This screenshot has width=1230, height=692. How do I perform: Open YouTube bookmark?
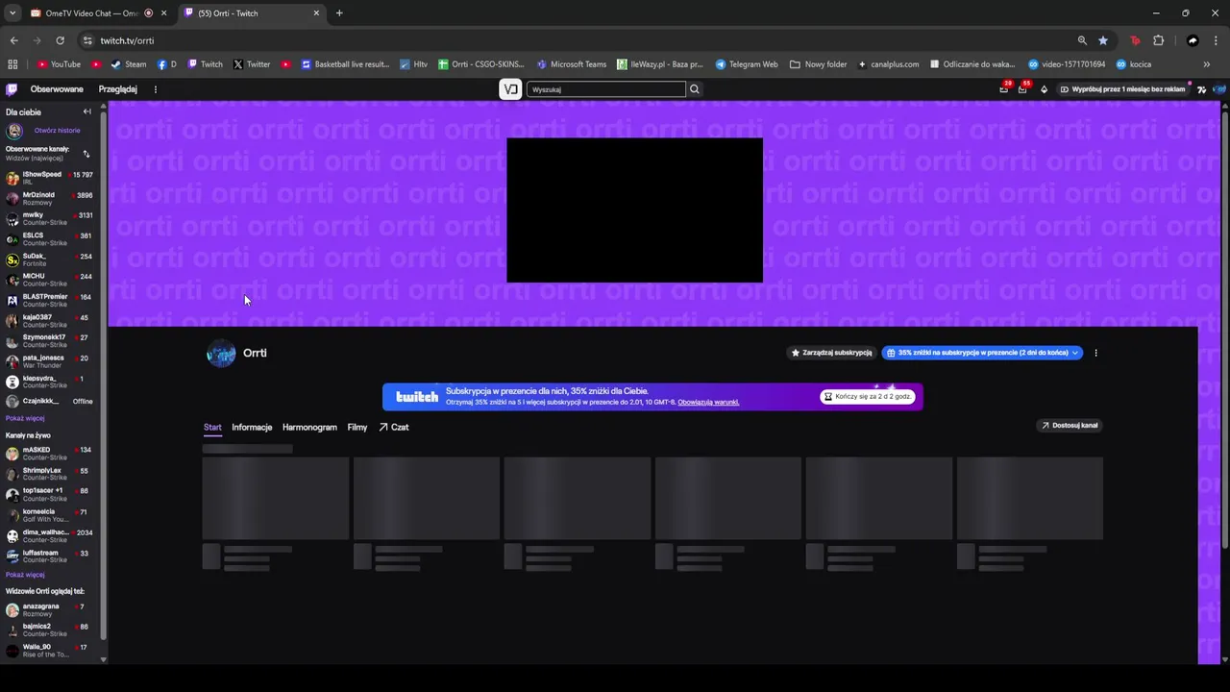tap(59, 64)
